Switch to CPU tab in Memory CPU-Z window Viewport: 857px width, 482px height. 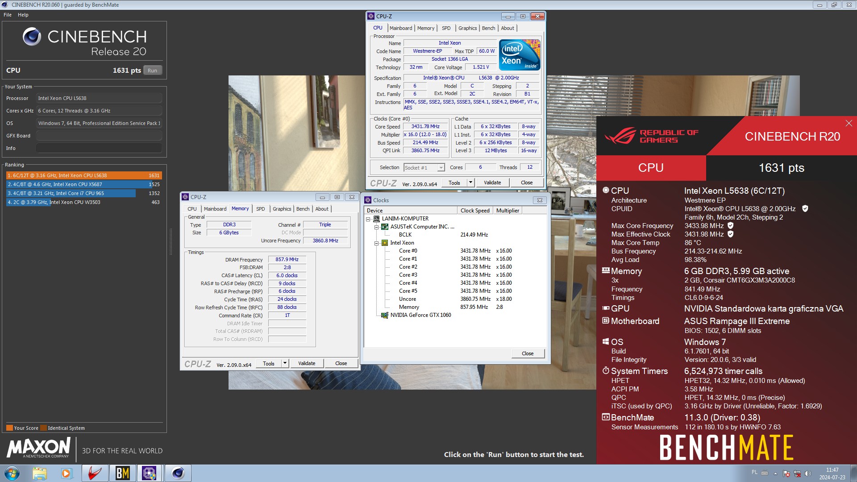[x=192, y=209]
